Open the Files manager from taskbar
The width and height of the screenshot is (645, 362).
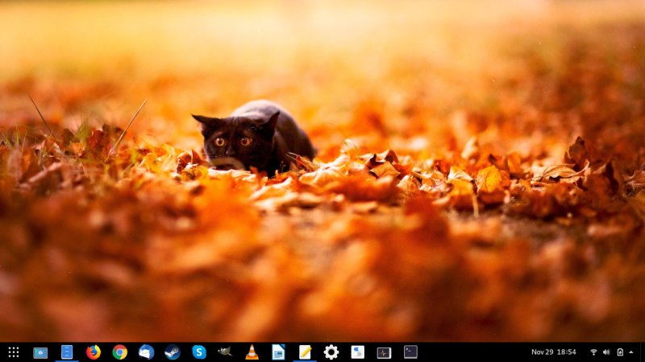(x=67, y=352)
